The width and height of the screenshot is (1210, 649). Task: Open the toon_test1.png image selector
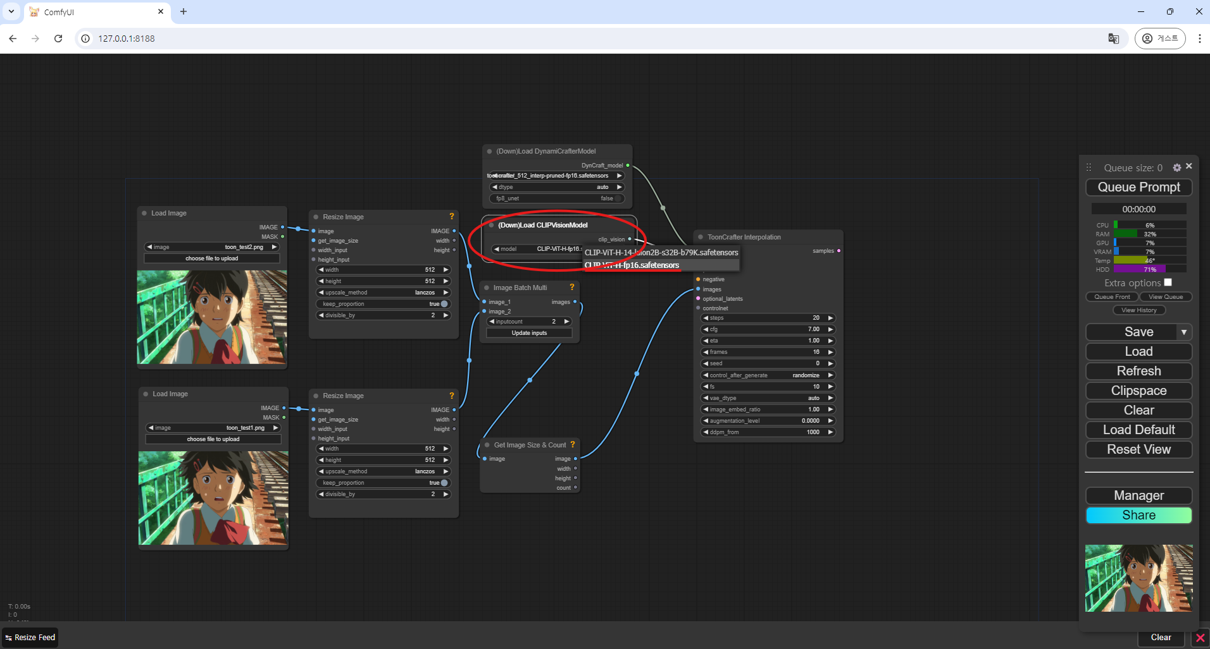click(213, 428)
